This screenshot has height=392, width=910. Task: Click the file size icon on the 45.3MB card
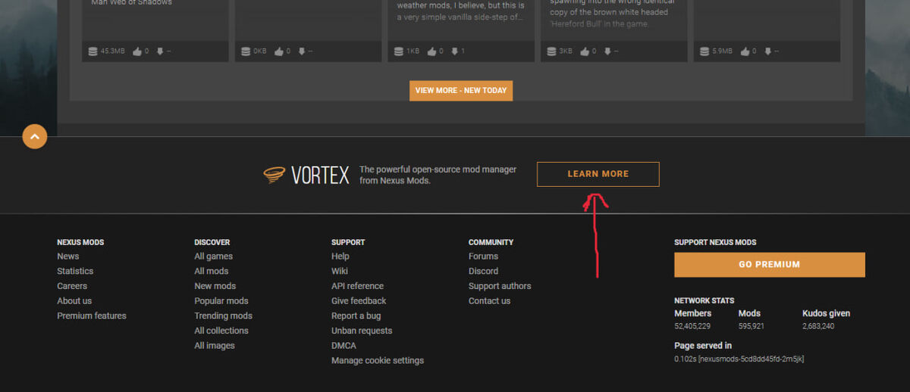click(93, 51)
